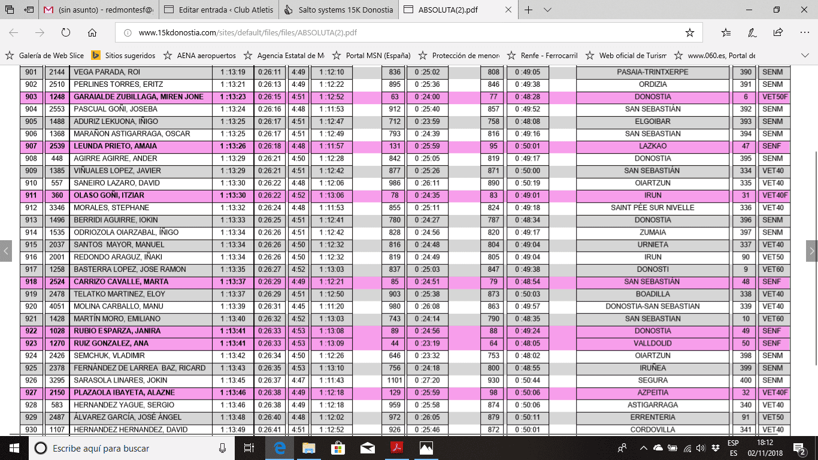Viewport: 818px width, 460px height.
Task: Close the ABSOLUTA(2).pdf tab
Action: (x=507, y=10)
